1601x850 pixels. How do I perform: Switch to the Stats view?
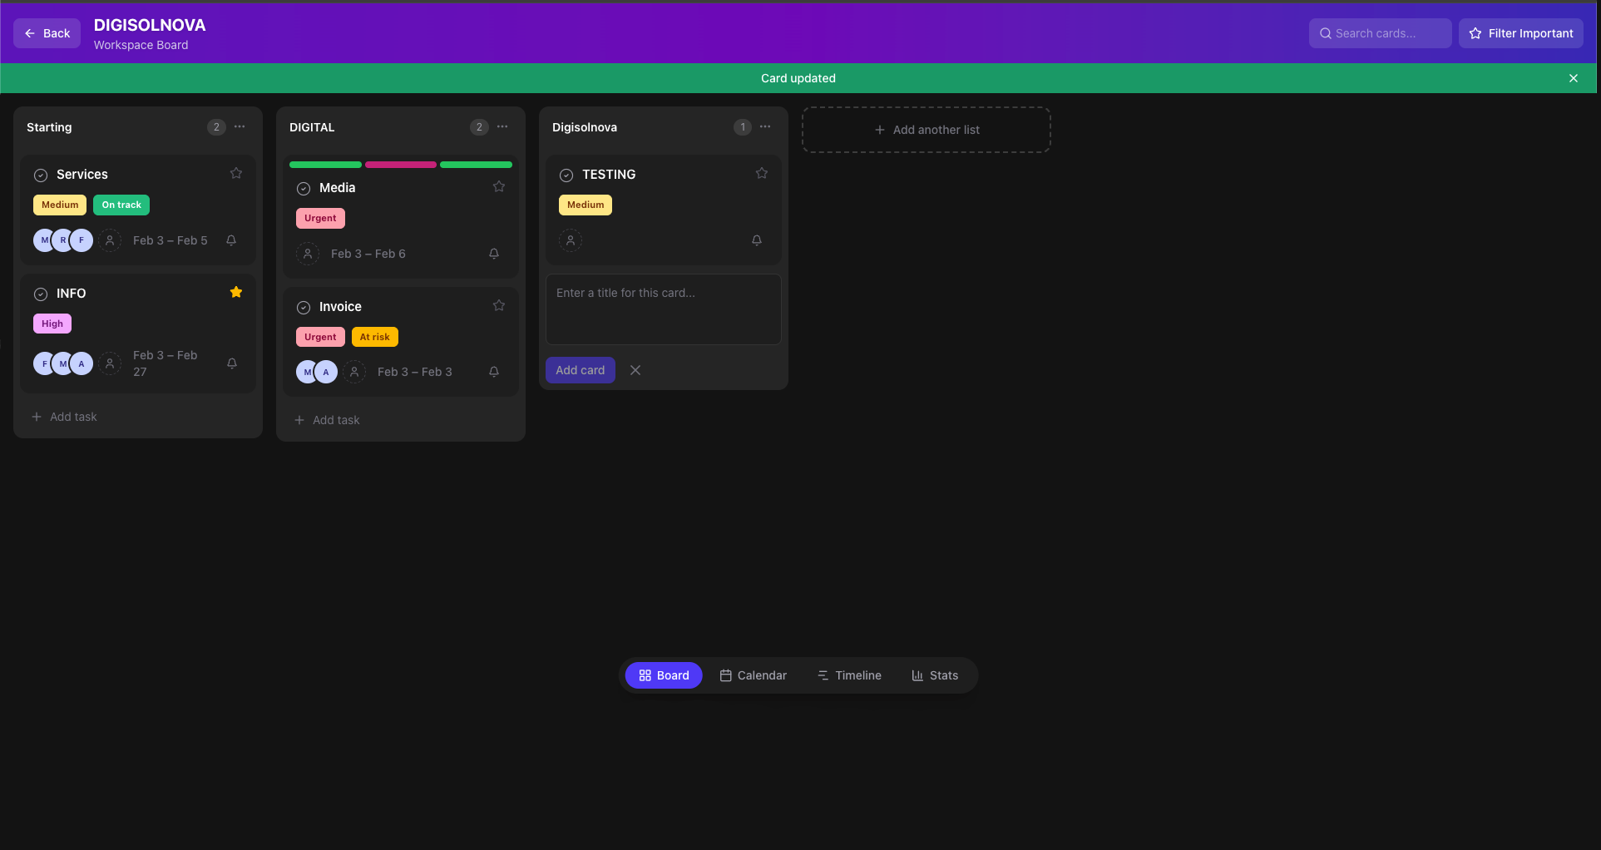point(935,675)
